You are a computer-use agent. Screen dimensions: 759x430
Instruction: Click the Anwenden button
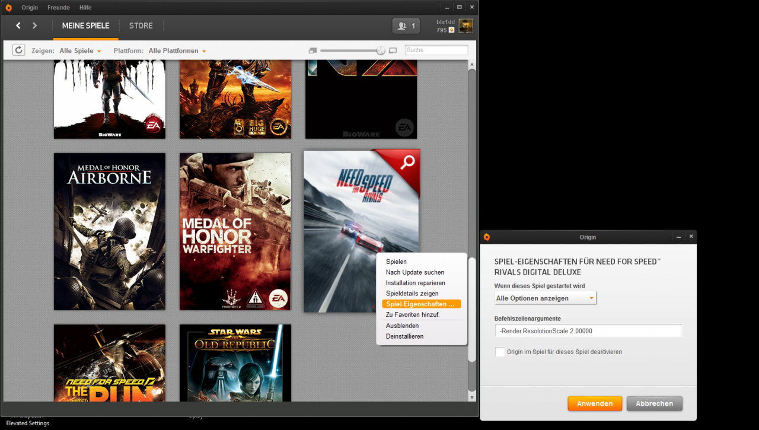(x=595, y=403)
